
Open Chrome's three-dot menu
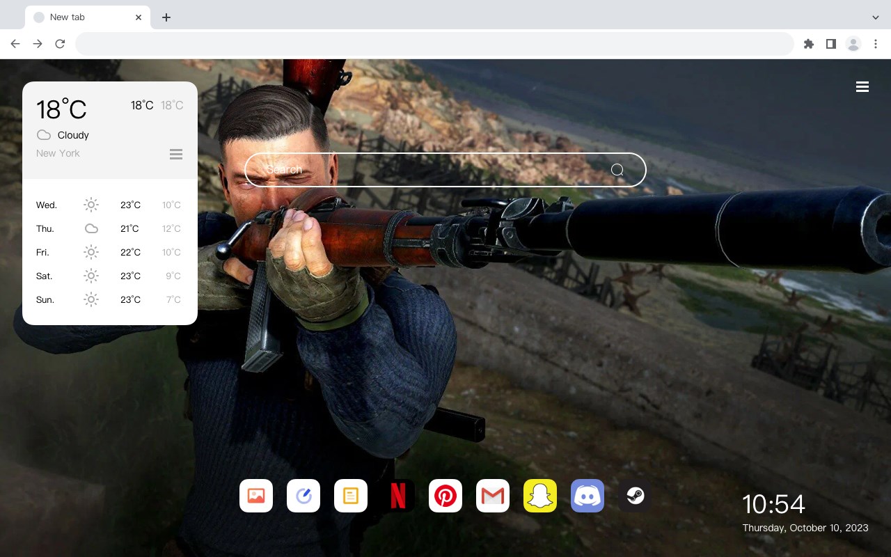tap(876, 44)
